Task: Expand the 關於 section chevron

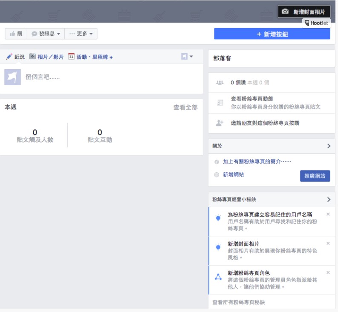Action: point(329,146)
